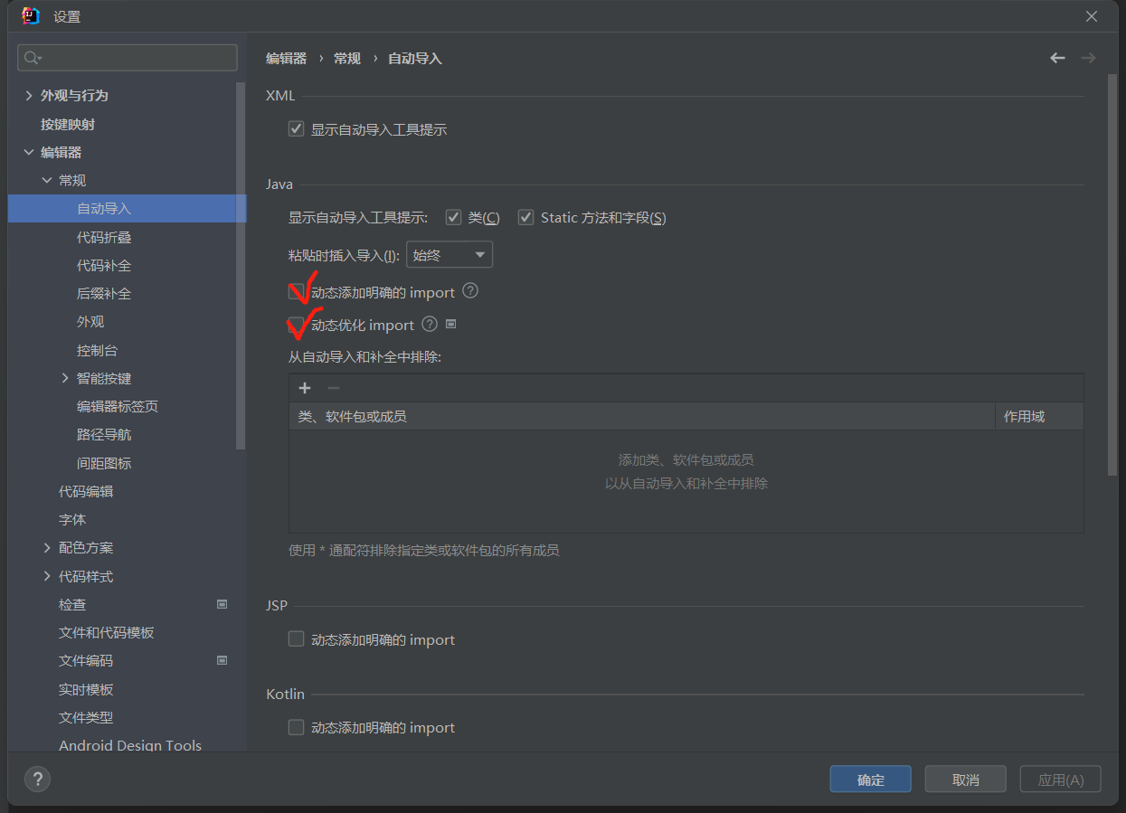Click the 取消 button
This screenshot has height=813, width=1126.
tap(965, 780)
